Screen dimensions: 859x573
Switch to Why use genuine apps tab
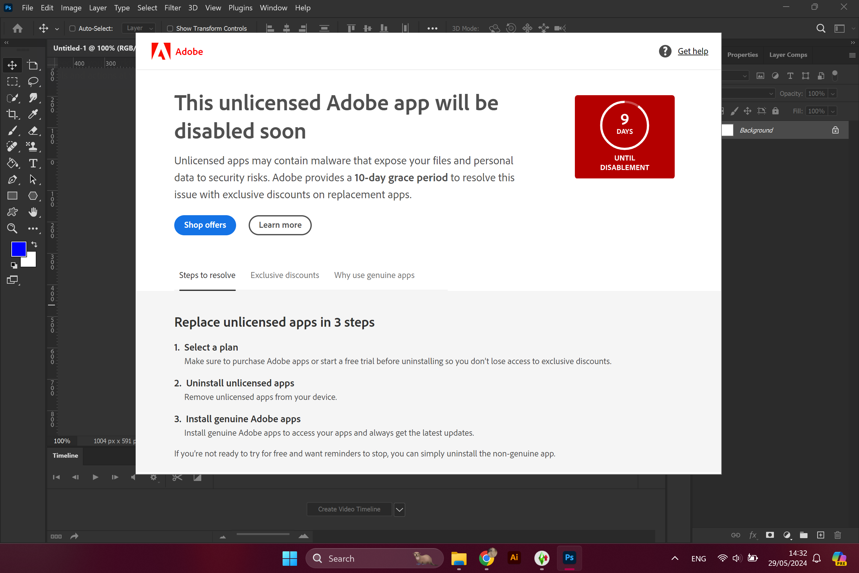(x=374, y=275)
